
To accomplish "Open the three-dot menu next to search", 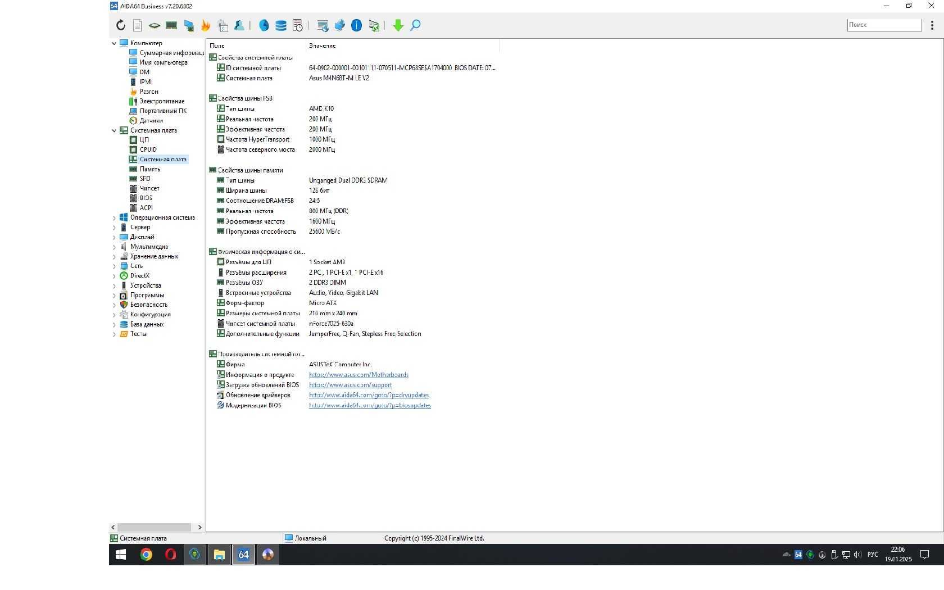I will click(932, 25).
